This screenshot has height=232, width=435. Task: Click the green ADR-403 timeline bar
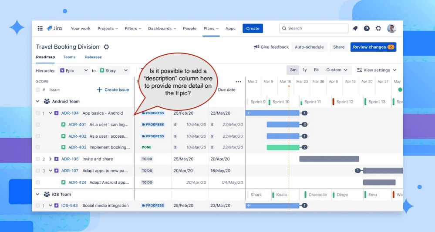pyautogui.click(x=283, y=147)
